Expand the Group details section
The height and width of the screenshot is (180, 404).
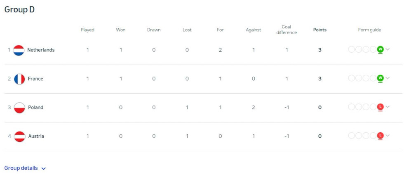(25, 168)
